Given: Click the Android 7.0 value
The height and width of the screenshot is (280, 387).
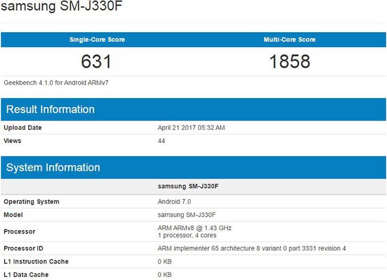Looking at the screenshot, I should [175, 202].
